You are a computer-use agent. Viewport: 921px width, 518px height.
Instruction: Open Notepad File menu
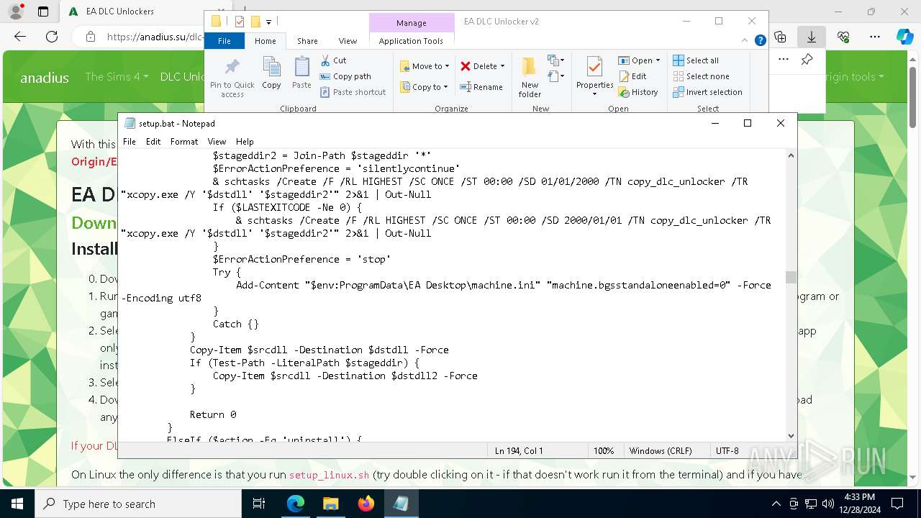(130, 142)
